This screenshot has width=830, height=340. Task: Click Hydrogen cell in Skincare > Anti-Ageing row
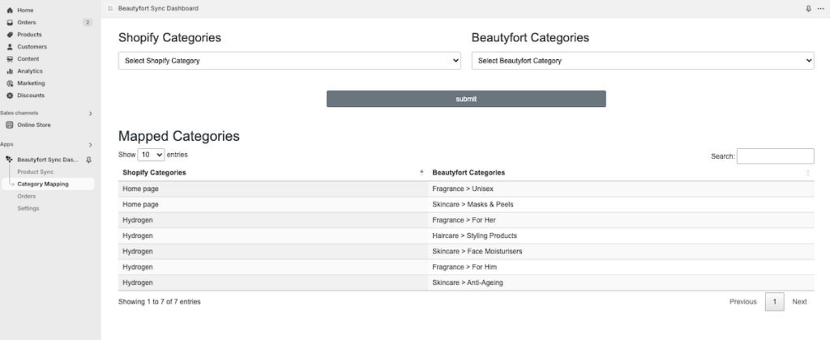[273, 283]
